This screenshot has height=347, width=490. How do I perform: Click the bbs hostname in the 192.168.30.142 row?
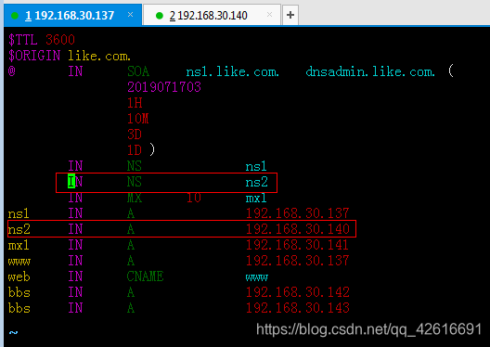(19, 292)
